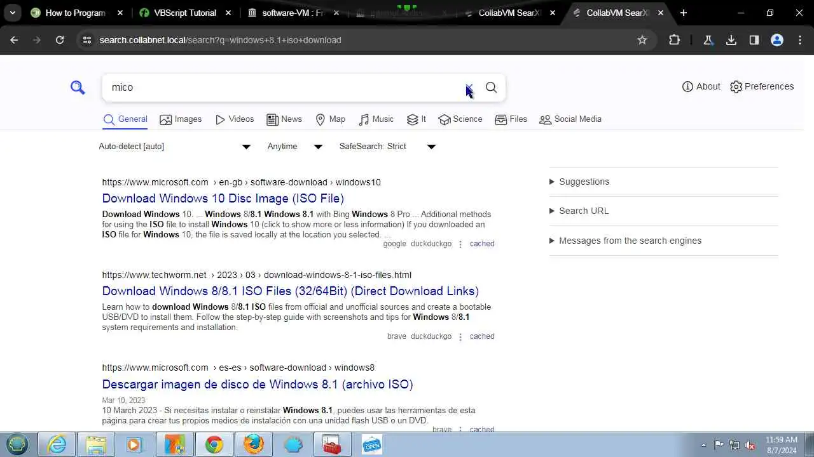This screenshot has height=457, width=814.
Task: Click brave engine label under techworm result
Action: (x=396, y=336)
